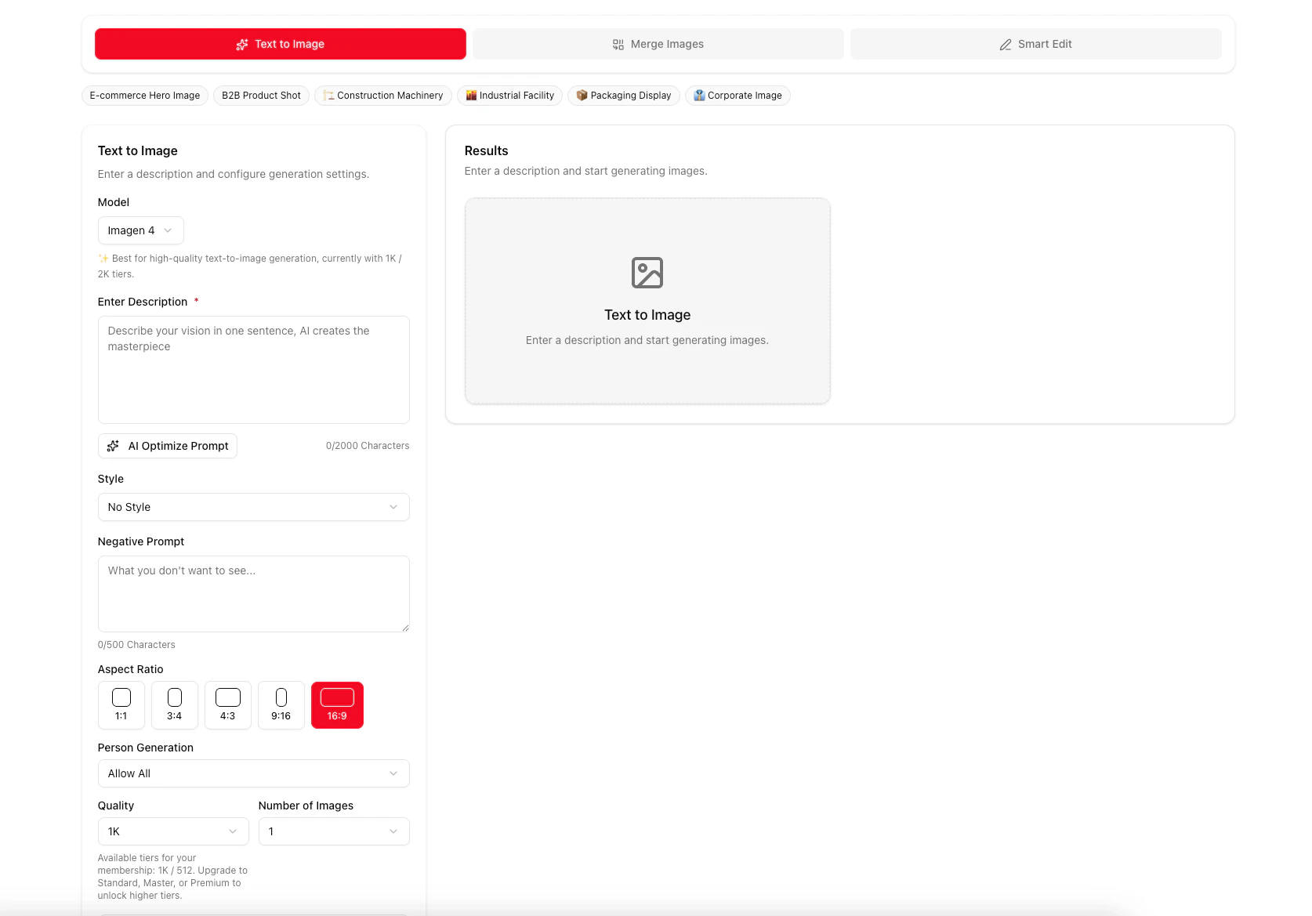
Task: Expand the No Style dropdown
Action: [x=254, y=507]
